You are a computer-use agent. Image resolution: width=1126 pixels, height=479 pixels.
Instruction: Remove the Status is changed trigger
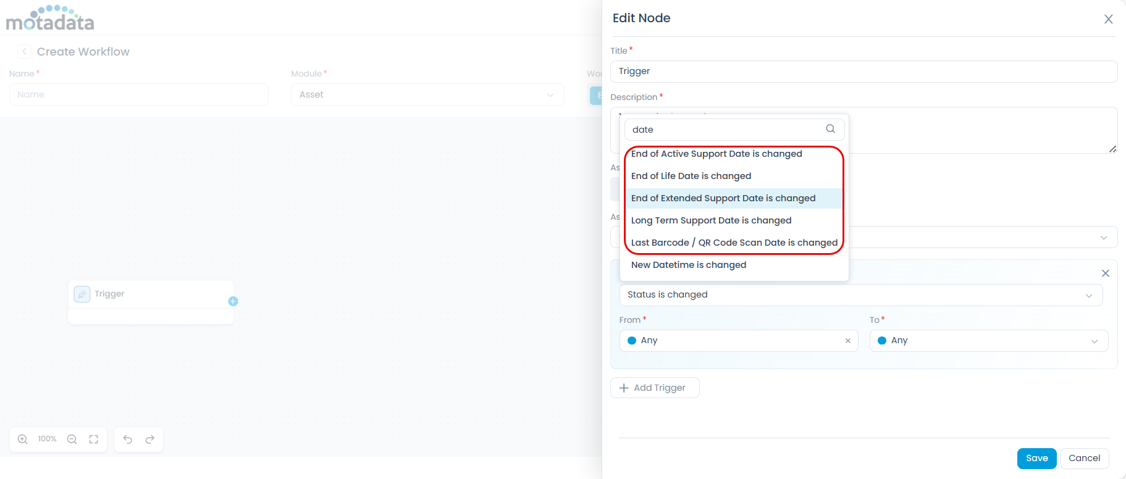tap(1105, 273)
